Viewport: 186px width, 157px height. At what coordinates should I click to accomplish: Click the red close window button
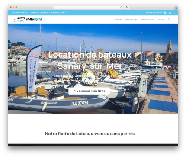click(x=11, y=7)
